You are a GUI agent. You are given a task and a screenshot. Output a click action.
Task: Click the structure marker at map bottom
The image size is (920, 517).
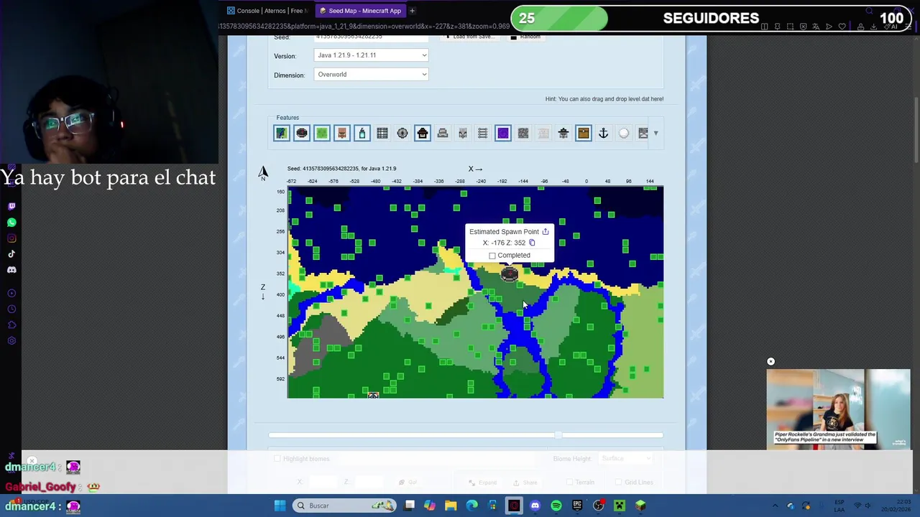[373, 395]
